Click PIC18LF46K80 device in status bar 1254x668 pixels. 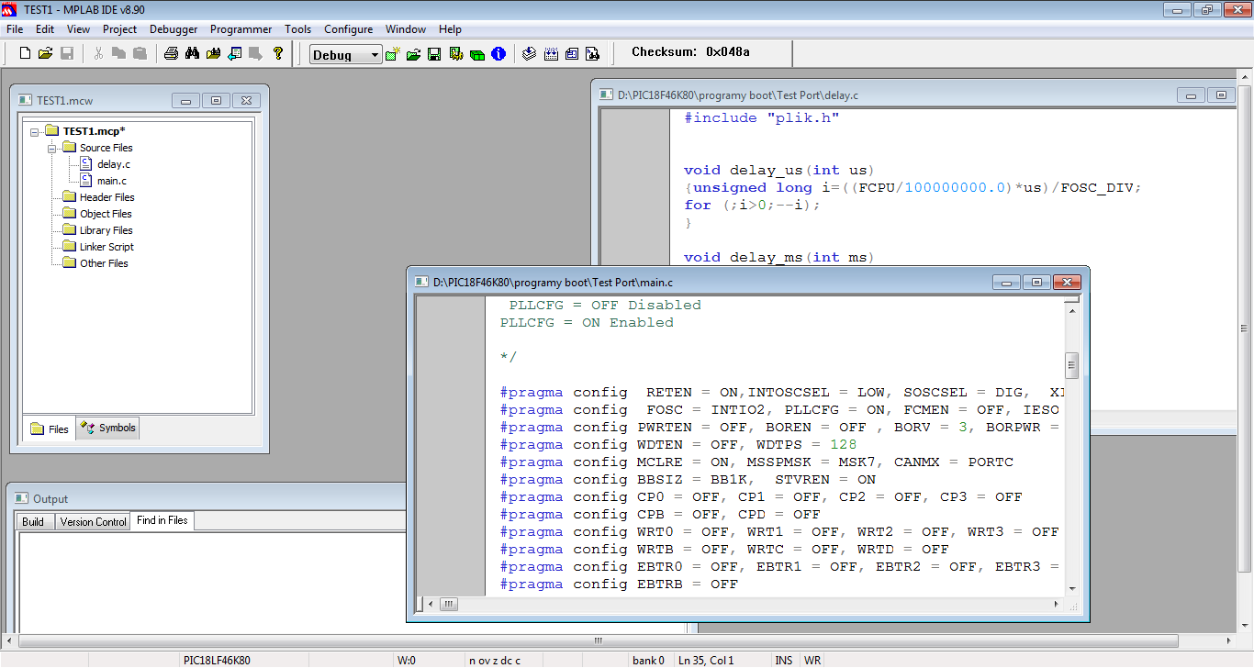click(218, 660)
